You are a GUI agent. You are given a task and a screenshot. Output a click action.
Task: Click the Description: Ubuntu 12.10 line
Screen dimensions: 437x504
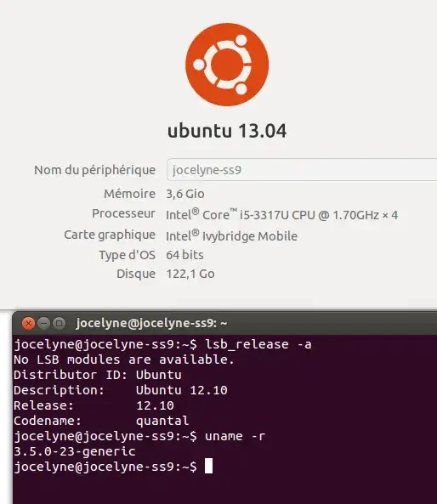pyautogui.click(x=121, y=390)
